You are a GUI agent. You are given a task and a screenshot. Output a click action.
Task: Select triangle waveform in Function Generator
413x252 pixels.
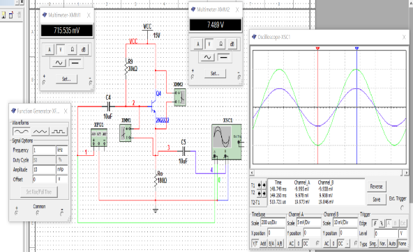[x=40, y=132]
